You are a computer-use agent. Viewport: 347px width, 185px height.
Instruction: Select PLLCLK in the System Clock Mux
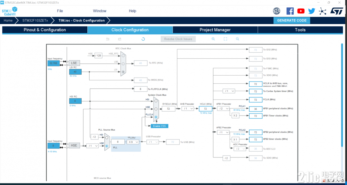pos(156,117)
